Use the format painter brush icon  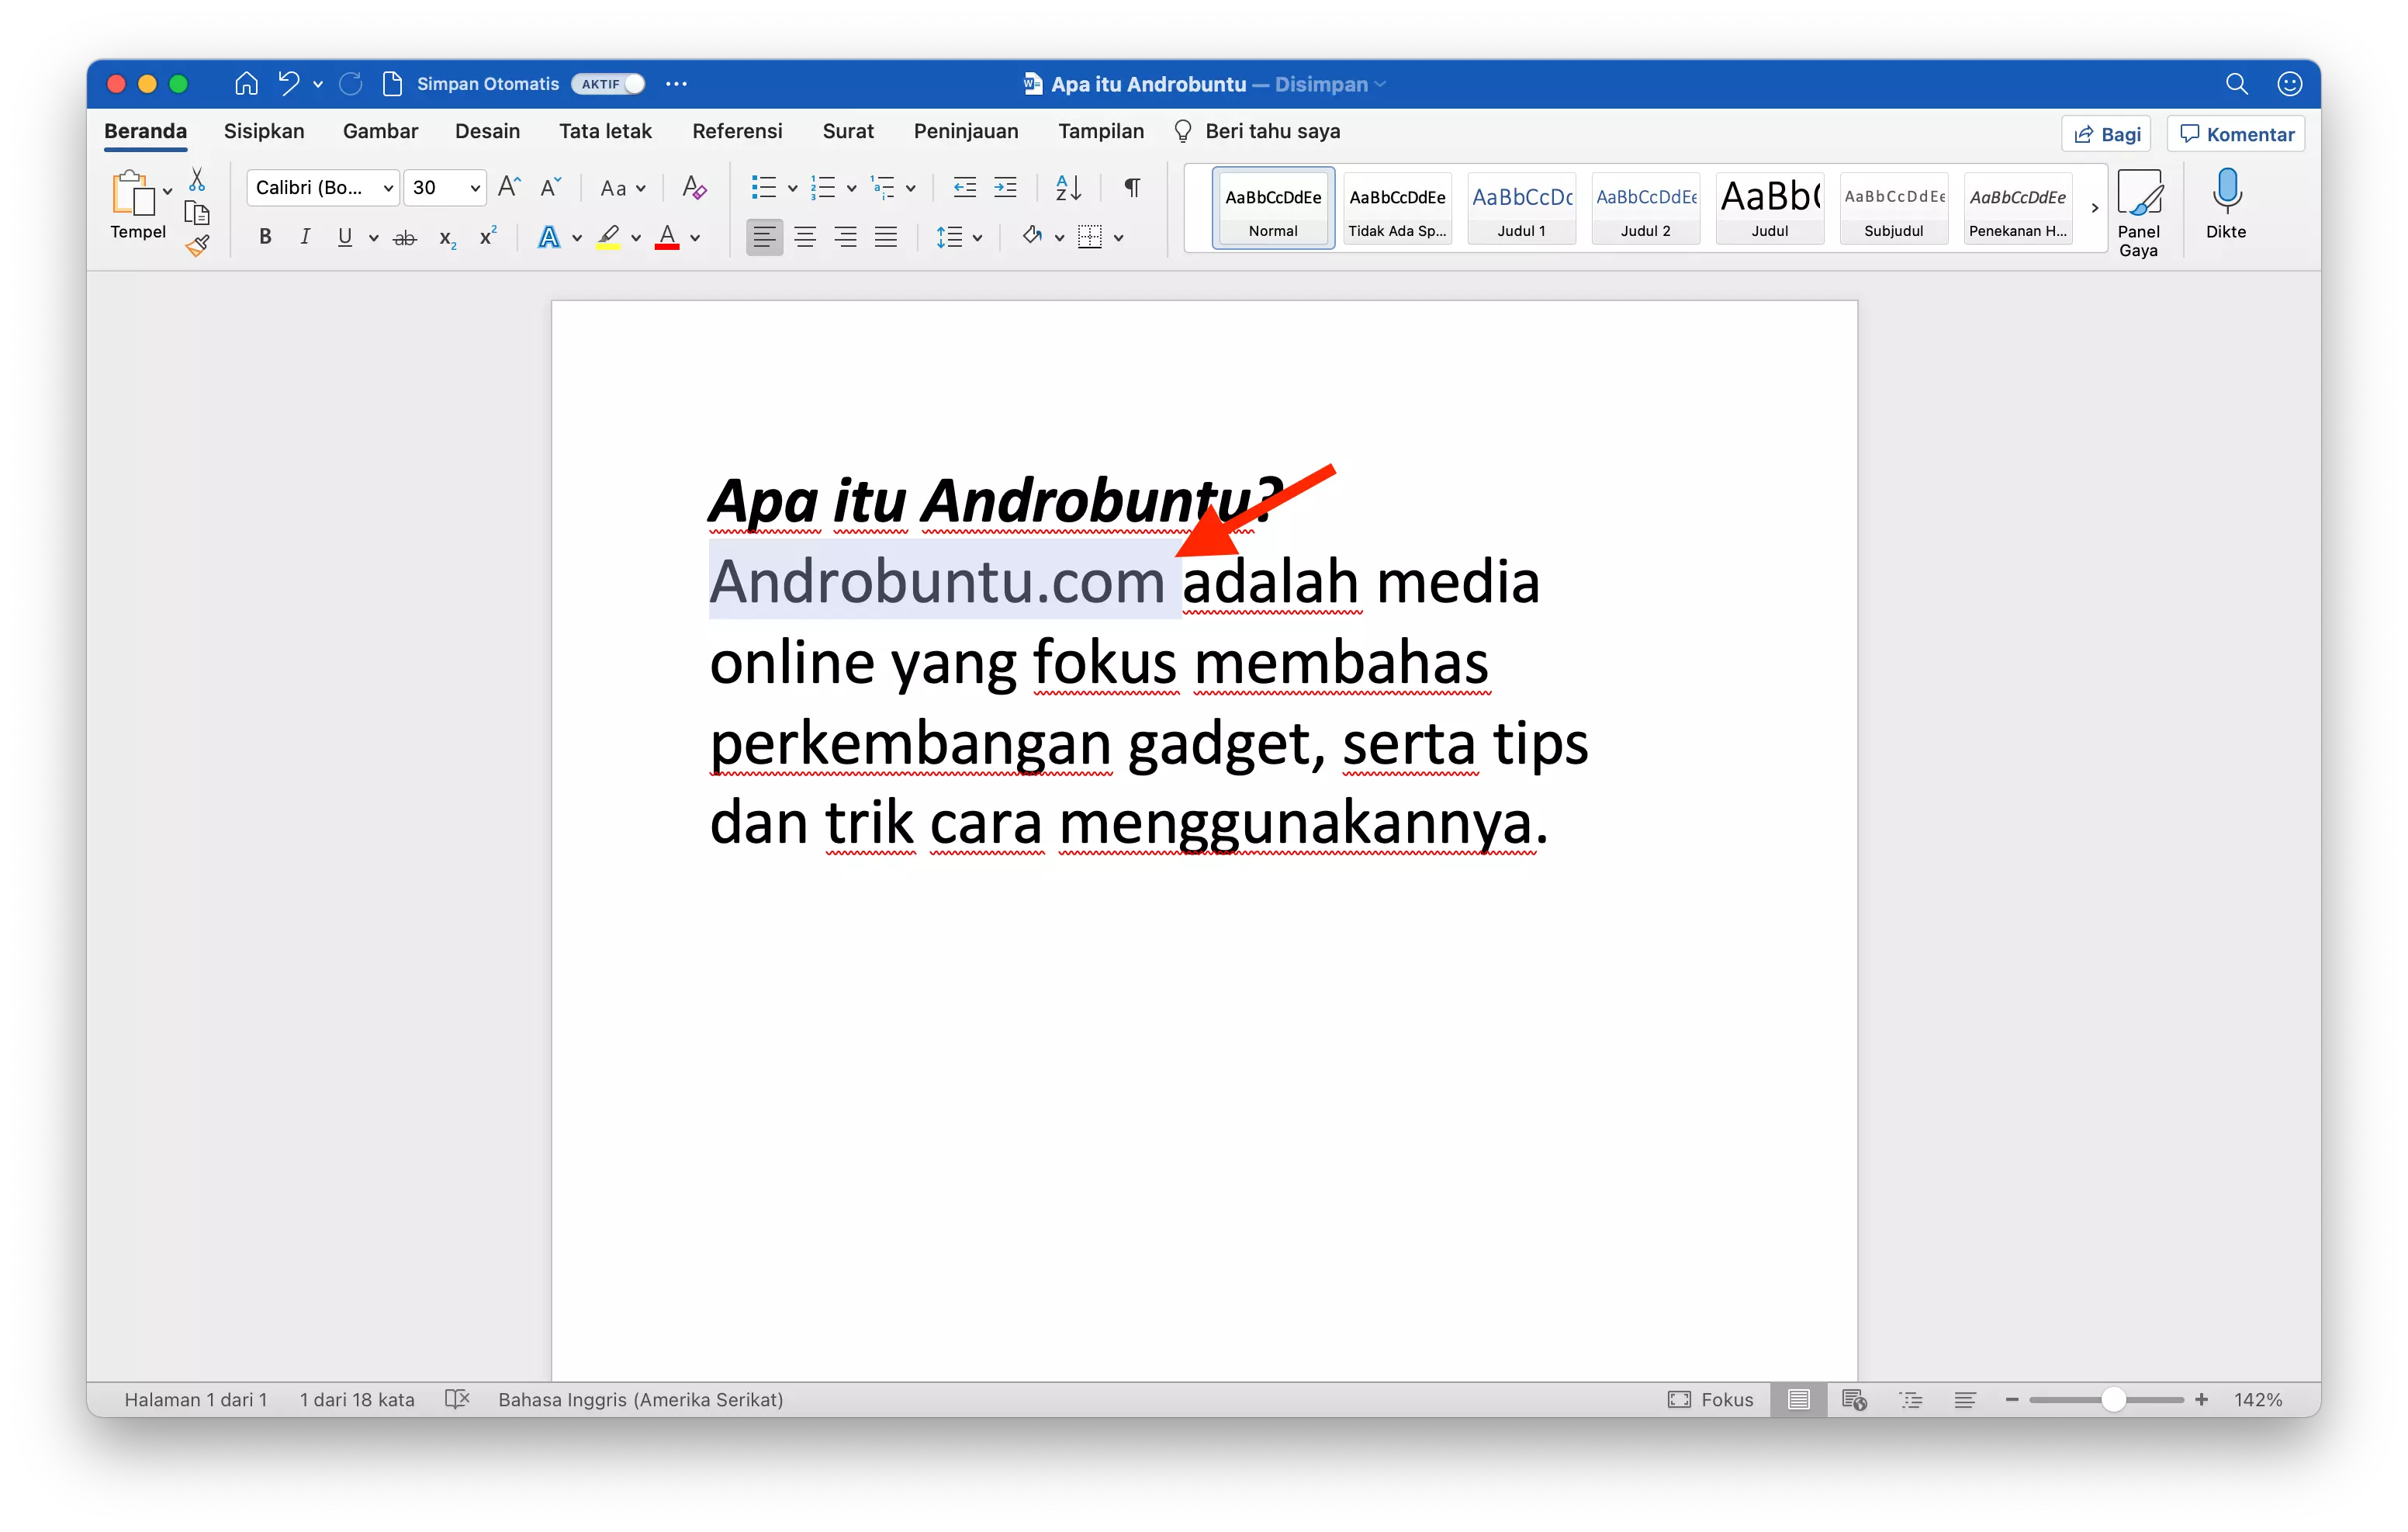(x=197, y=245)
